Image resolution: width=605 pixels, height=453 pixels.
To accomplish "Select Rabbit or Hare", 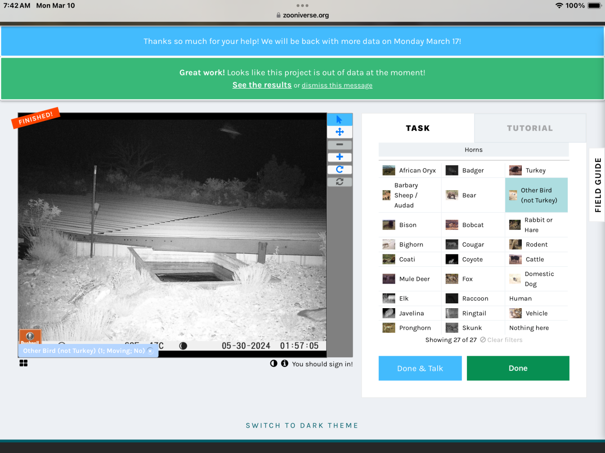I will 536,225.
